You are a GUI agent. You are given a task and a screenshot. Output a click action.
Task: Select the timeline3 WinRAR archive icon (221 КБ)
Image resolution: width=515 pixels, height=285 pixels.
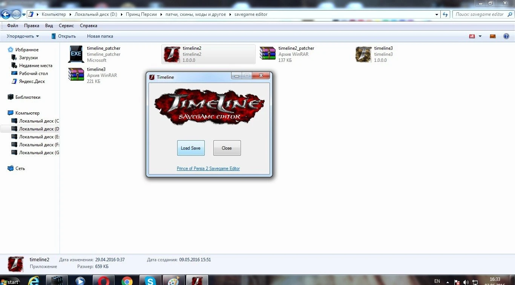[76, 75]
